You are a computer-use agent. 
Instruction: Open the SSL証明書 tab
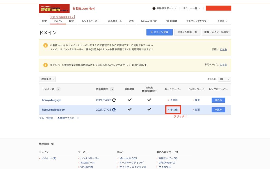point(171,21)
